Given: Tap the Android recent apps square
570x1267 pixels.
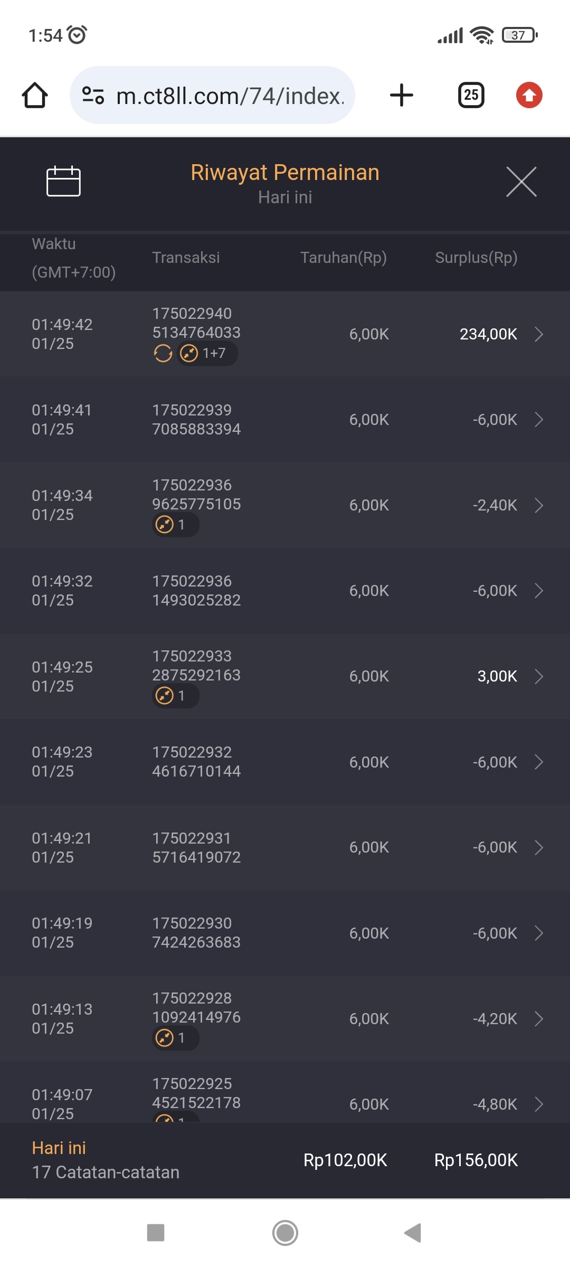Looking at the screenshot, I should (x=156, y=1233).
